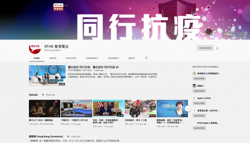Image resolution: width=250 pixels, height=143 pixels.
Task: Open RTHK Radio 4 香港電 channel name
Action: (208, 123)
